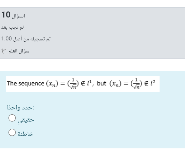Click the word but in the formula
The width and height of the screenshot is (185, 152).
click(101, 84)
